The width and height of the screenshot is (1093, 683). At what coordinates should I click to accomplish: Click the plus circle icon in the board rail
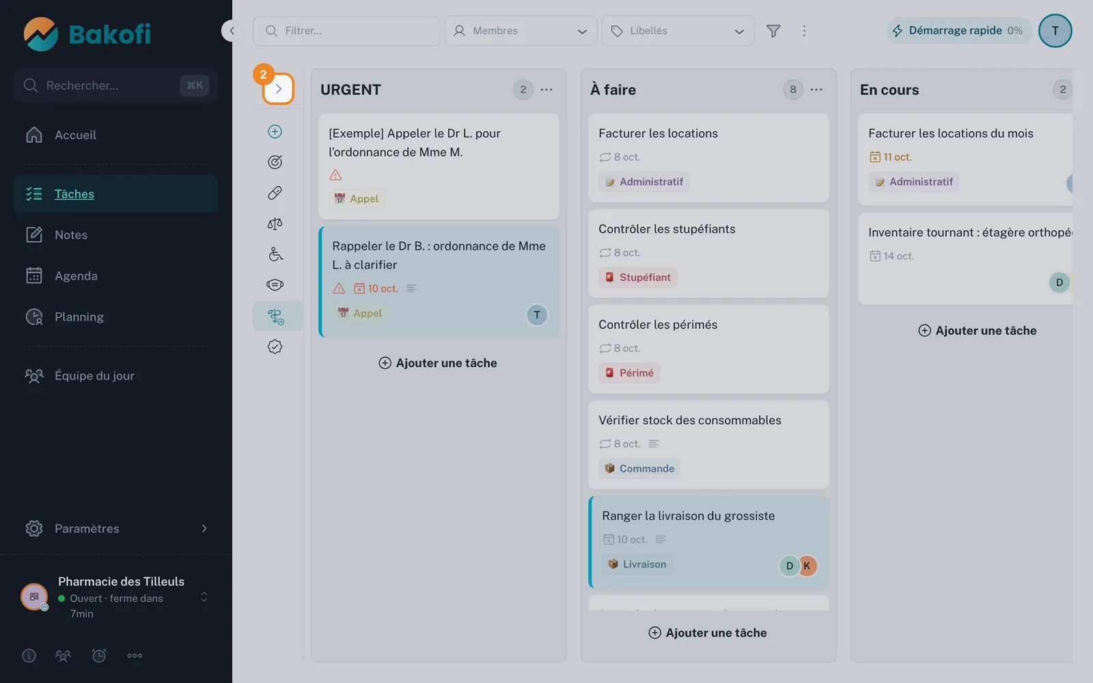(275, 131)
